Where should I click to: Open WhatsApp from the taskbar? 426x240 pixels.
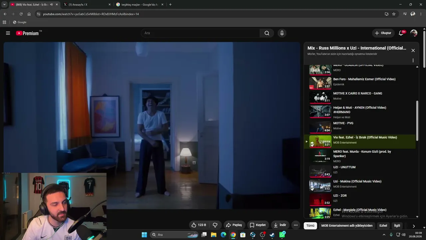coord(282,235)
